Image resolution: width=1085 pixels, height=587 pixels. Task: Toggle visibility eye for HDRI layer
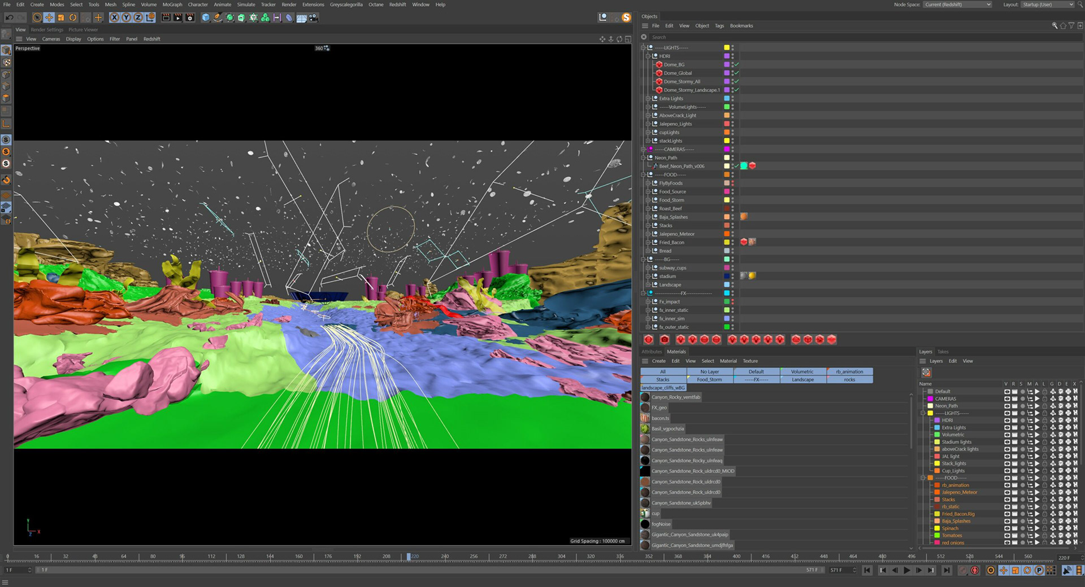pos(1006,420)
